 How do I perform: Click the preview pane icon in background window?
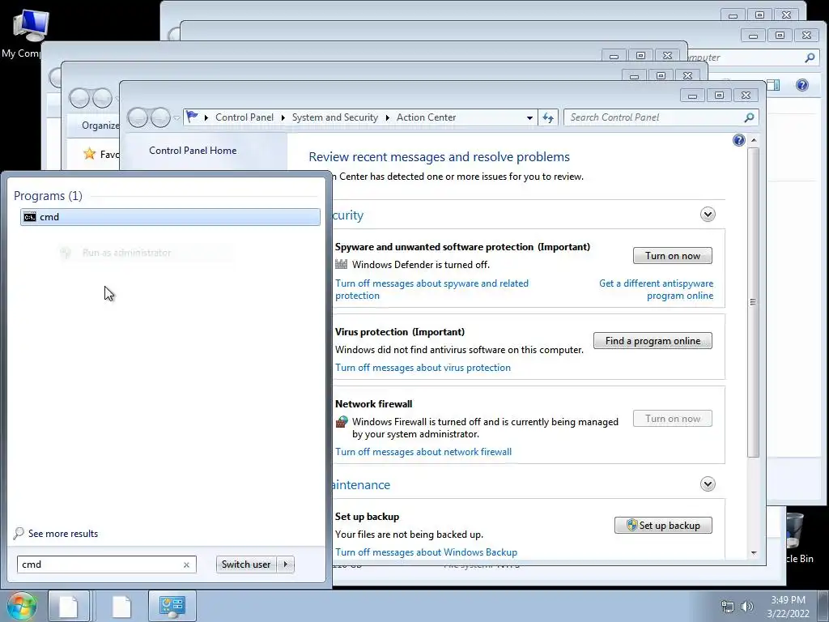[773, 85]
